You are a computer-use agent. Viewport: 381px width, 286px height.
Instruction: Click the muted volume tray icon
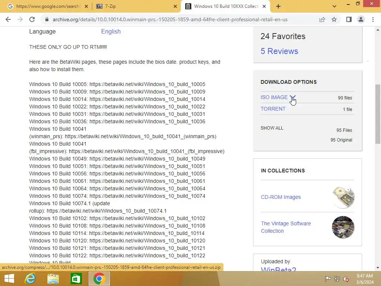(346, 279)
